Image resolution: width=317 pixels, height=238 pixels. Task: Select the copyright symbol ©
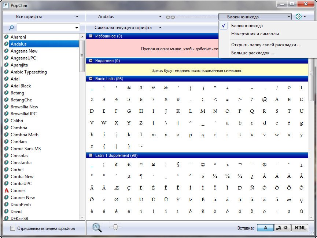[x=203, y=165]
